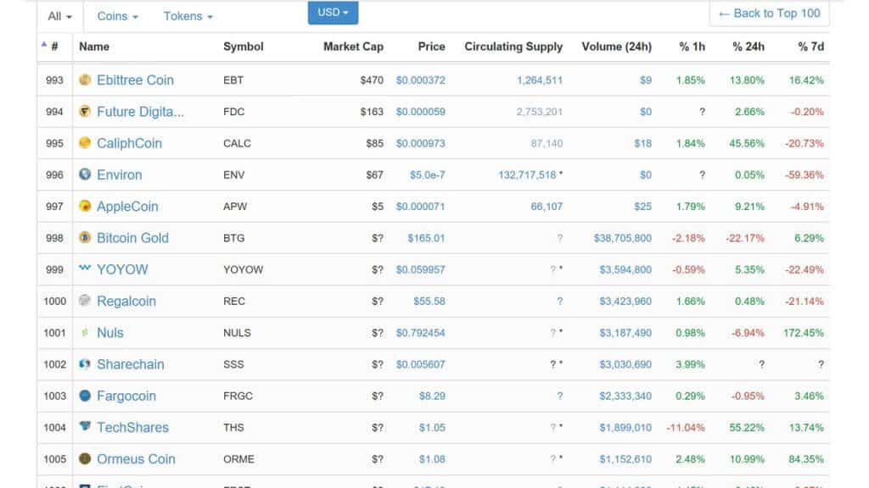Screen dimensions: 869x488
Task: Select the ORME symbol cell
Action: pyautogui.click(x=238, y=458)
